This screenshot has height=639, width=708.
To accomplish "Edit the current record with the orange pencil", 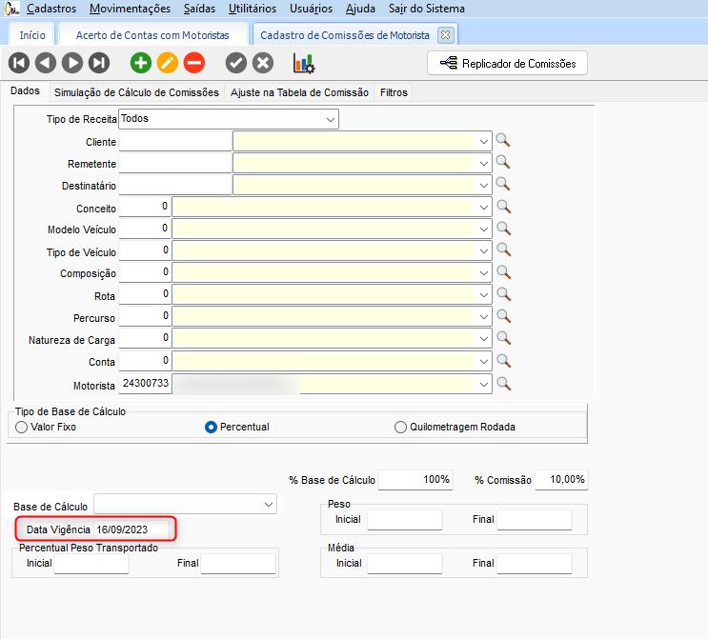I will click(x=168, y=63).
